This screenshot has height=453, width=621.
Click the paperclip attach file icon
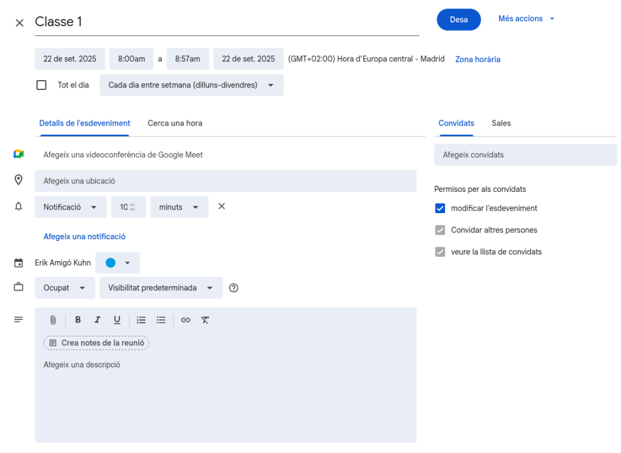[x=53, y=320]
